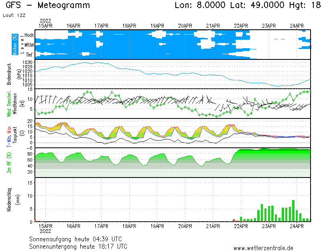Viewport: 321px width, 251px height.
Task: Click the Sonnenaufgang heute 04:39 UTC text
Action: pos(78,239)
